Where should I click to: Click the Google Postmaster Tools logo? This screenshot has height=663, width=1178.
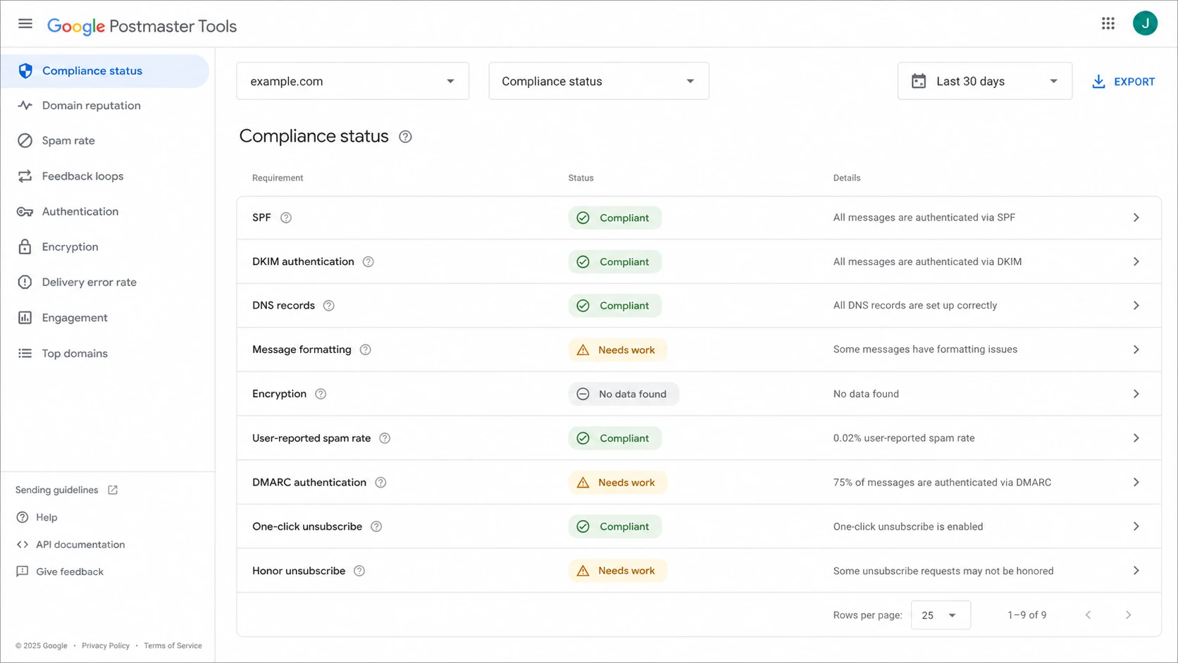click(142, 26)
